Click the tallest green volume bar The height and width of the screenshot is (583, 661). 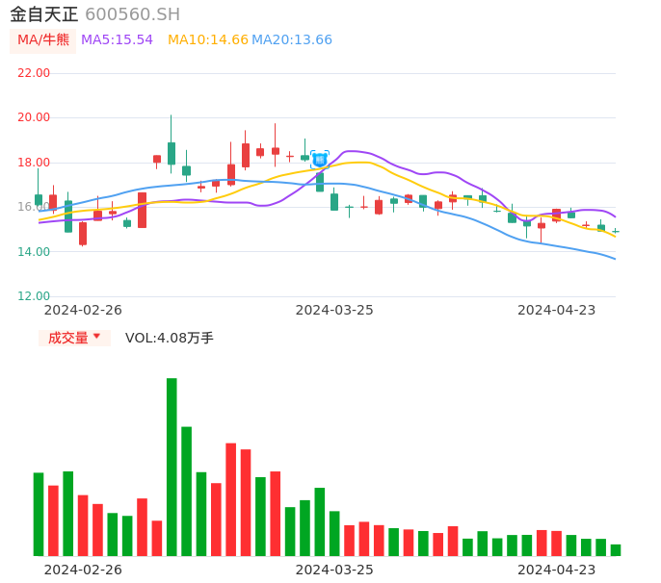click(x=172, y=467)
